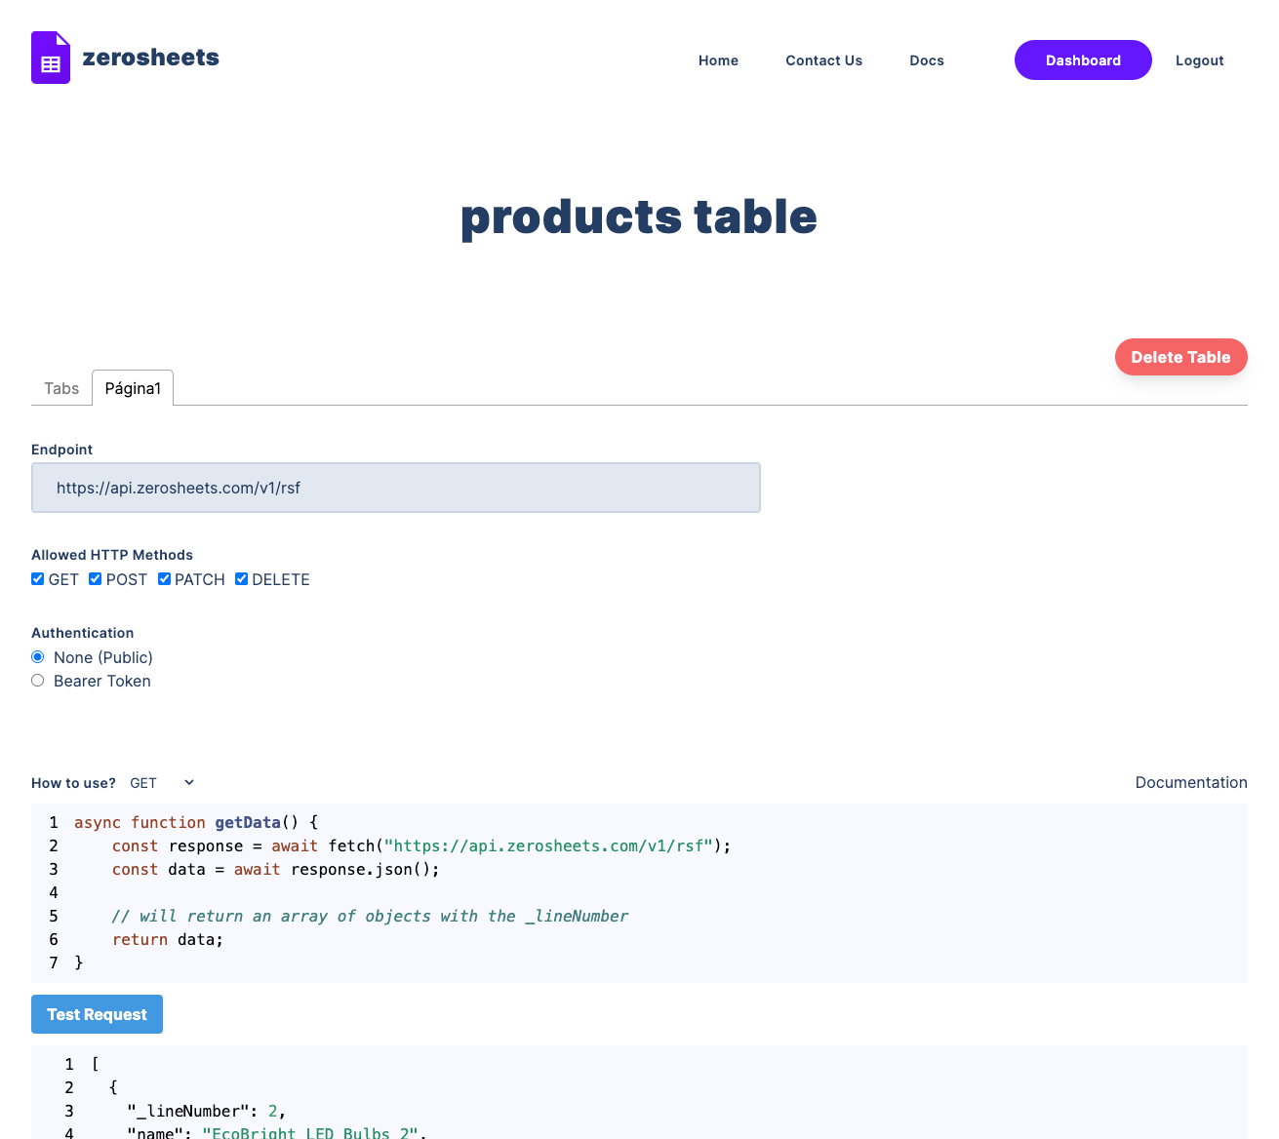
Task: Select the Tabs tab label
Action: point(61,388)
